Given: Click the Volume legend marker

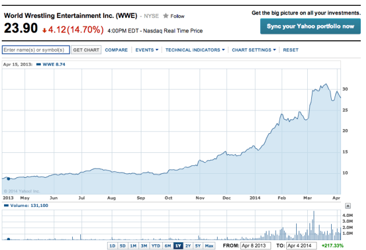Looking at the screenshot, I should [x=6, y=205].
